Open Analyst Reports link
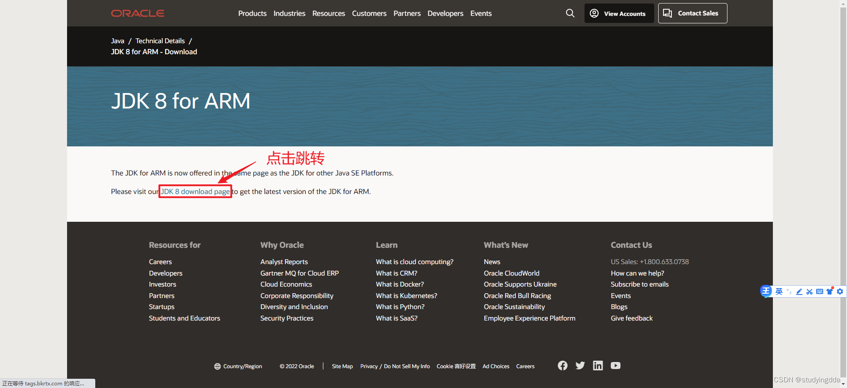 (284, 262)
